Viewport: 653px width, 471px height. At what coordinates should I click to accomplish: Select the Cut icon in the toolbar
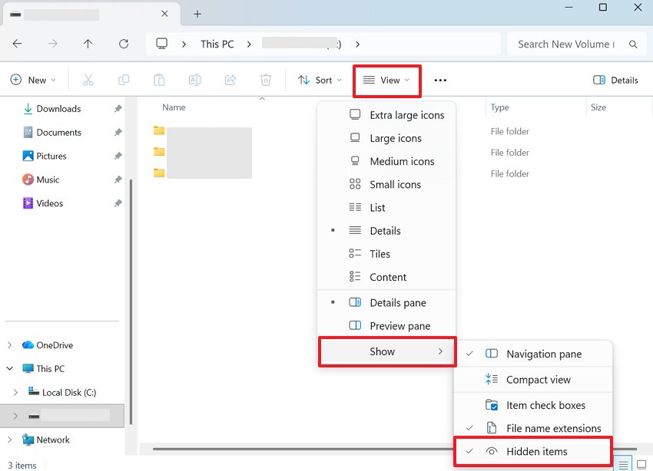pos(88,80)
